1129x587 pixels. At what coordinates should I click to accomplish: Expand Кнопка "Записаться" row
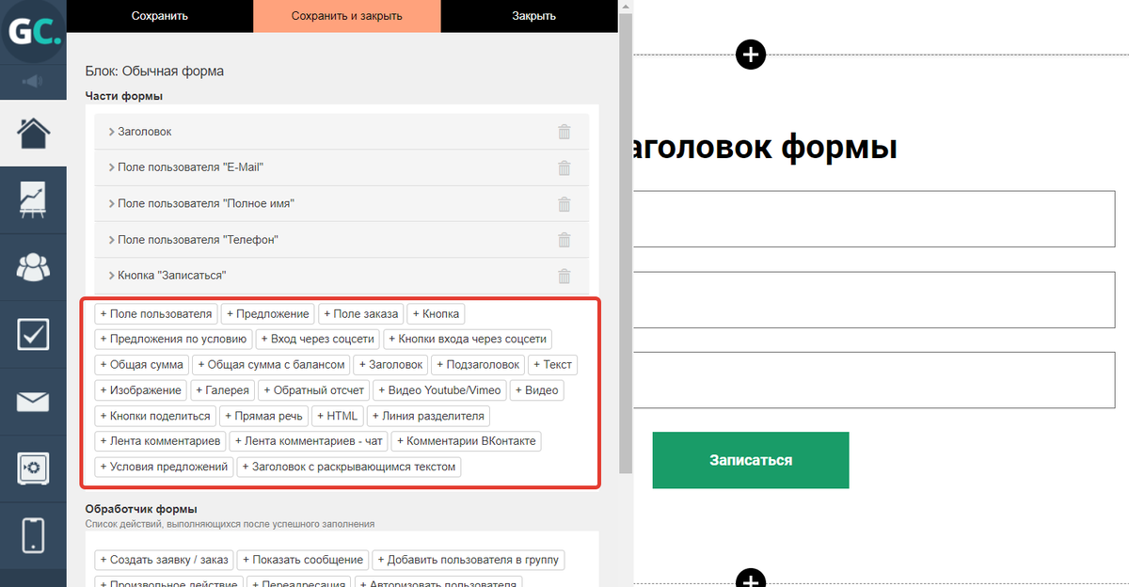[342, 276]
